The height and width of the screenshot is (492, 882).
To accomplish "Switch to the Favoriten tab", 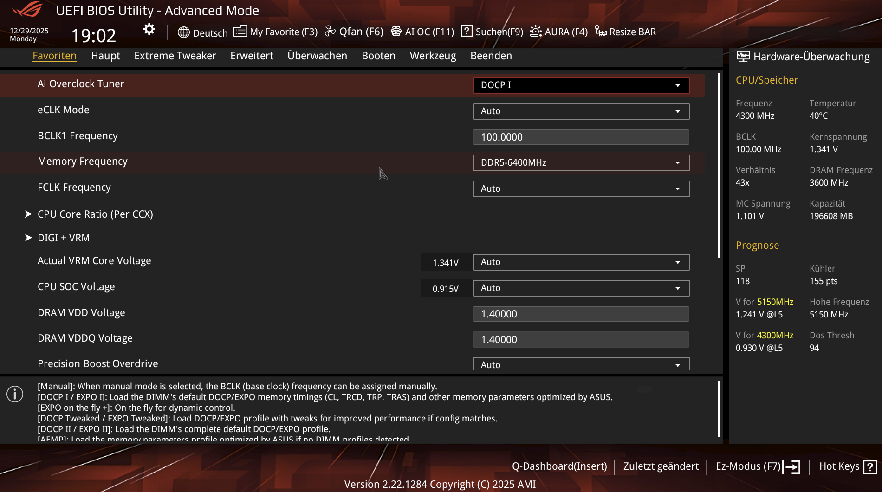I will (x=55, y=56).
